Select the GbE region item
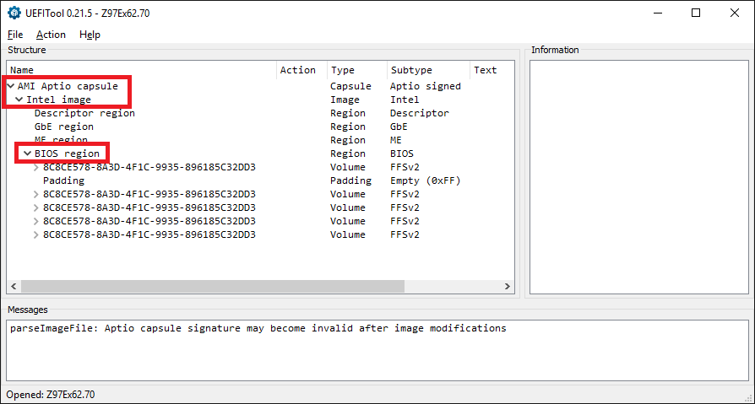Viewport: 755px width, 404px height. (64, 127)
